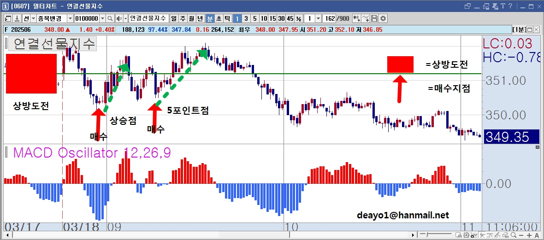Click the bottom eraser tool icon

[x=505, y=235]
